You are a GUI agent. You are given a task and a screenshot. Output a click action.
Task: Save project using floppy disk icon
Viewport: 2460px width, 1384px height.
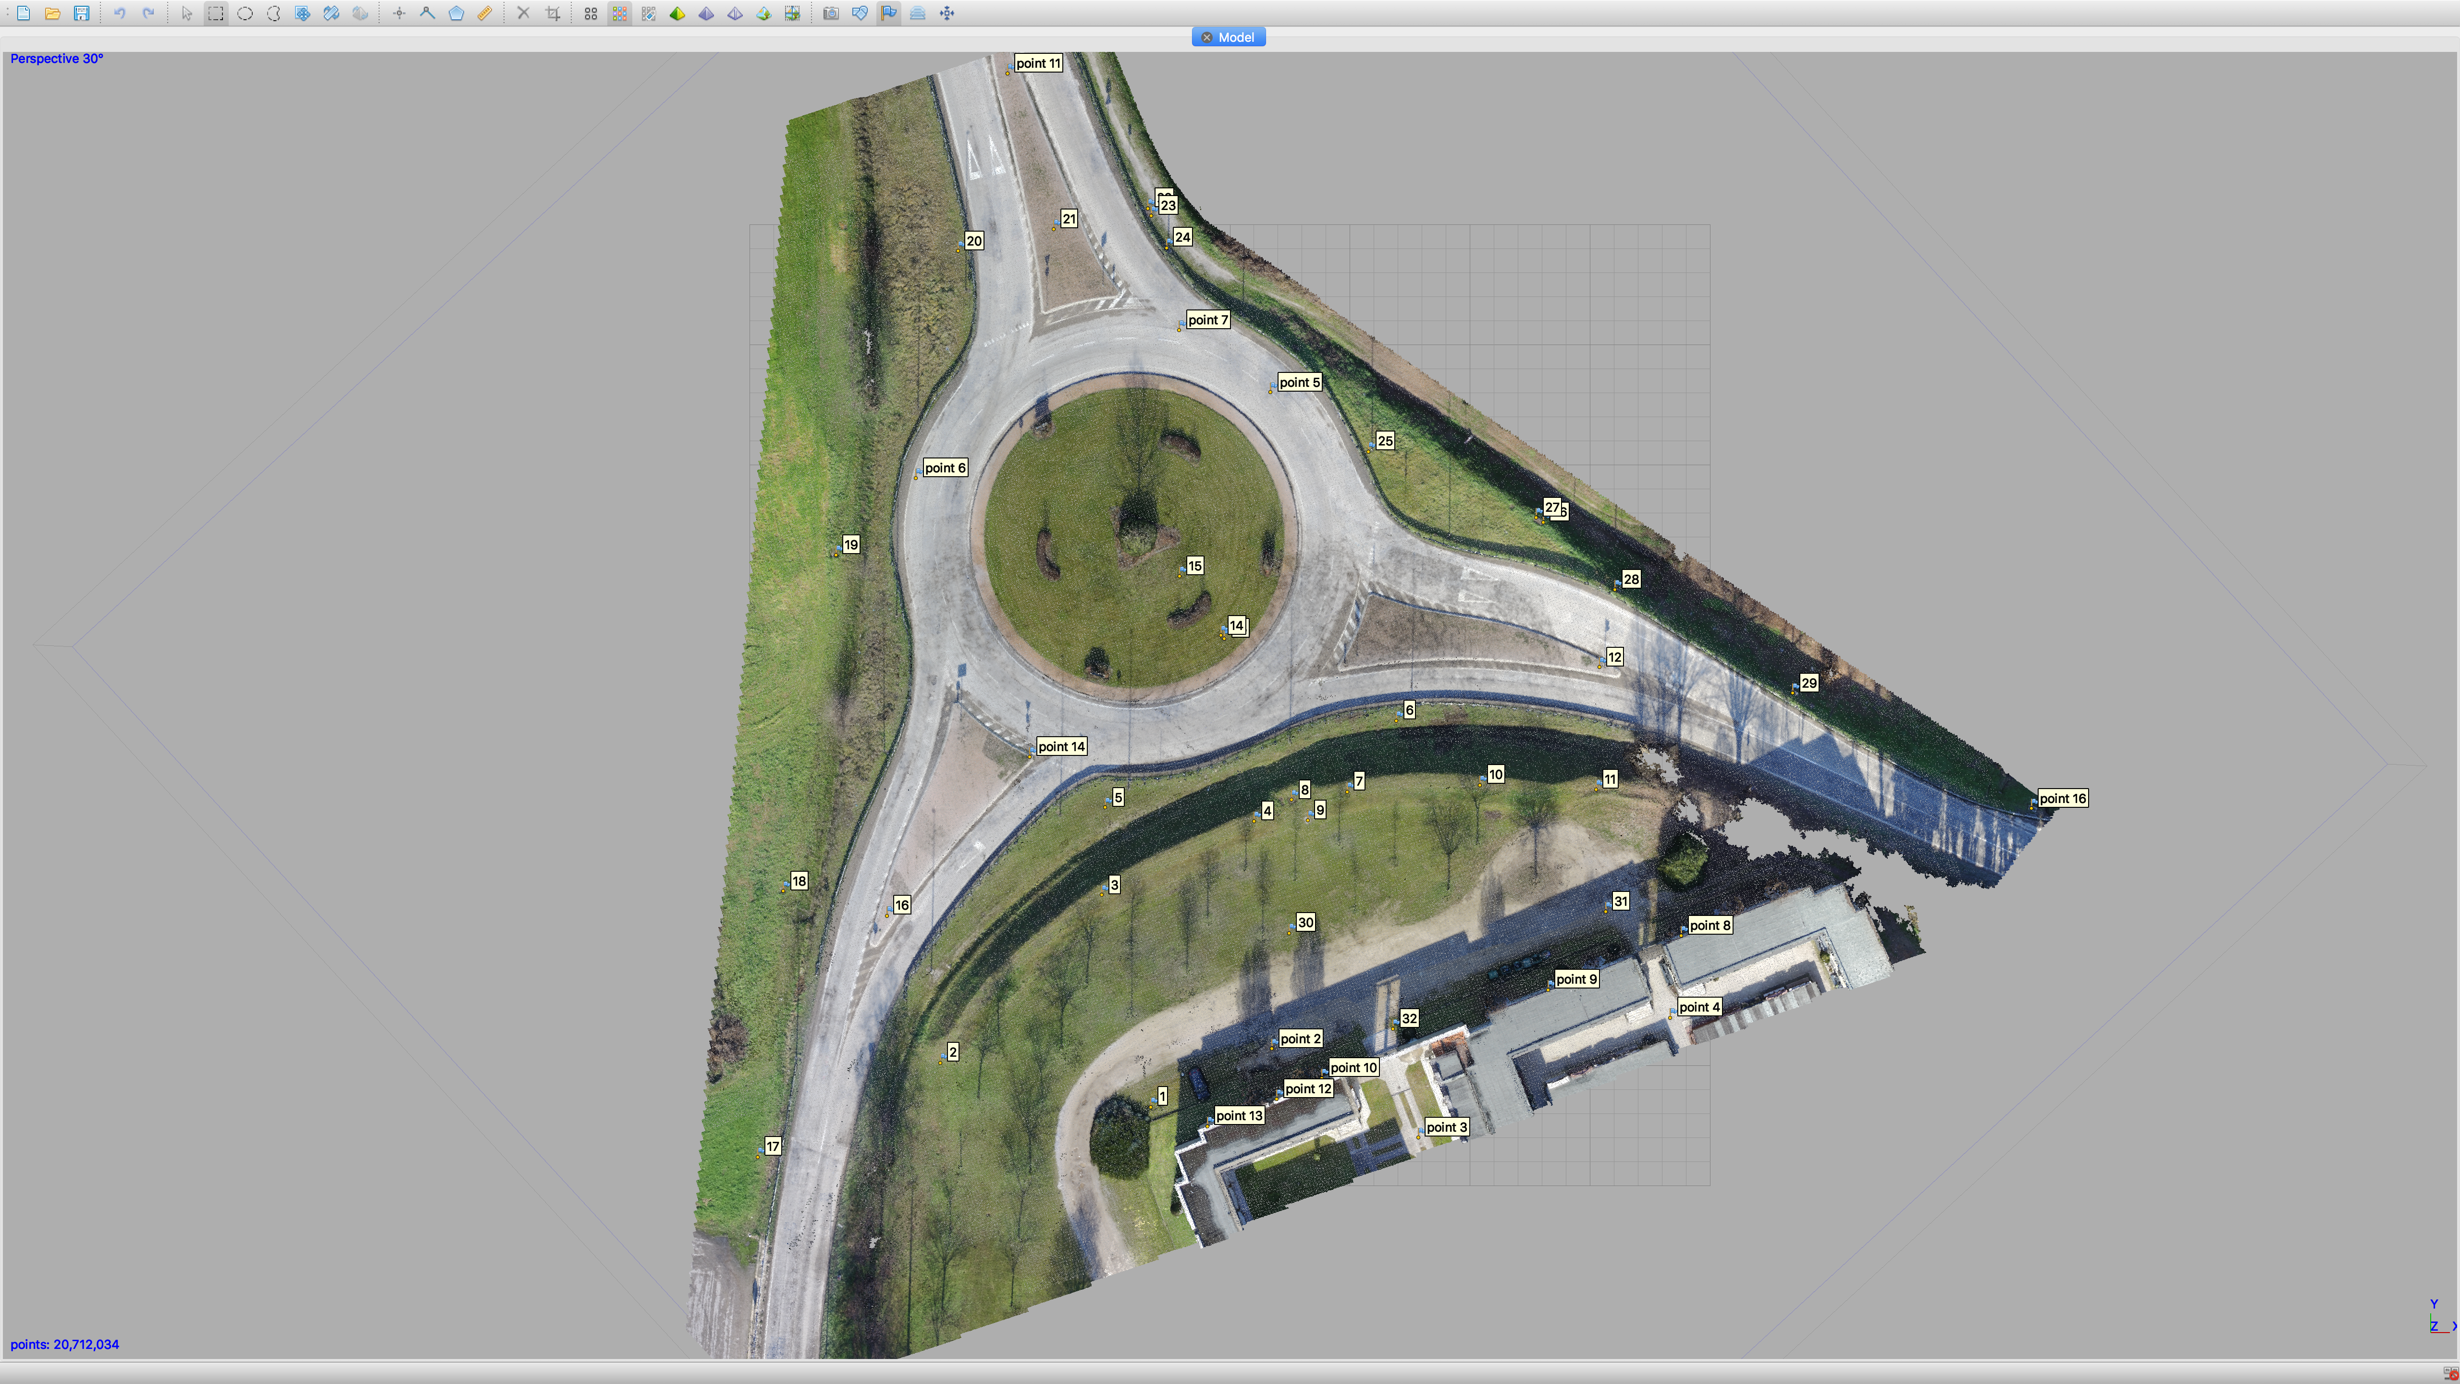(81, 13)
